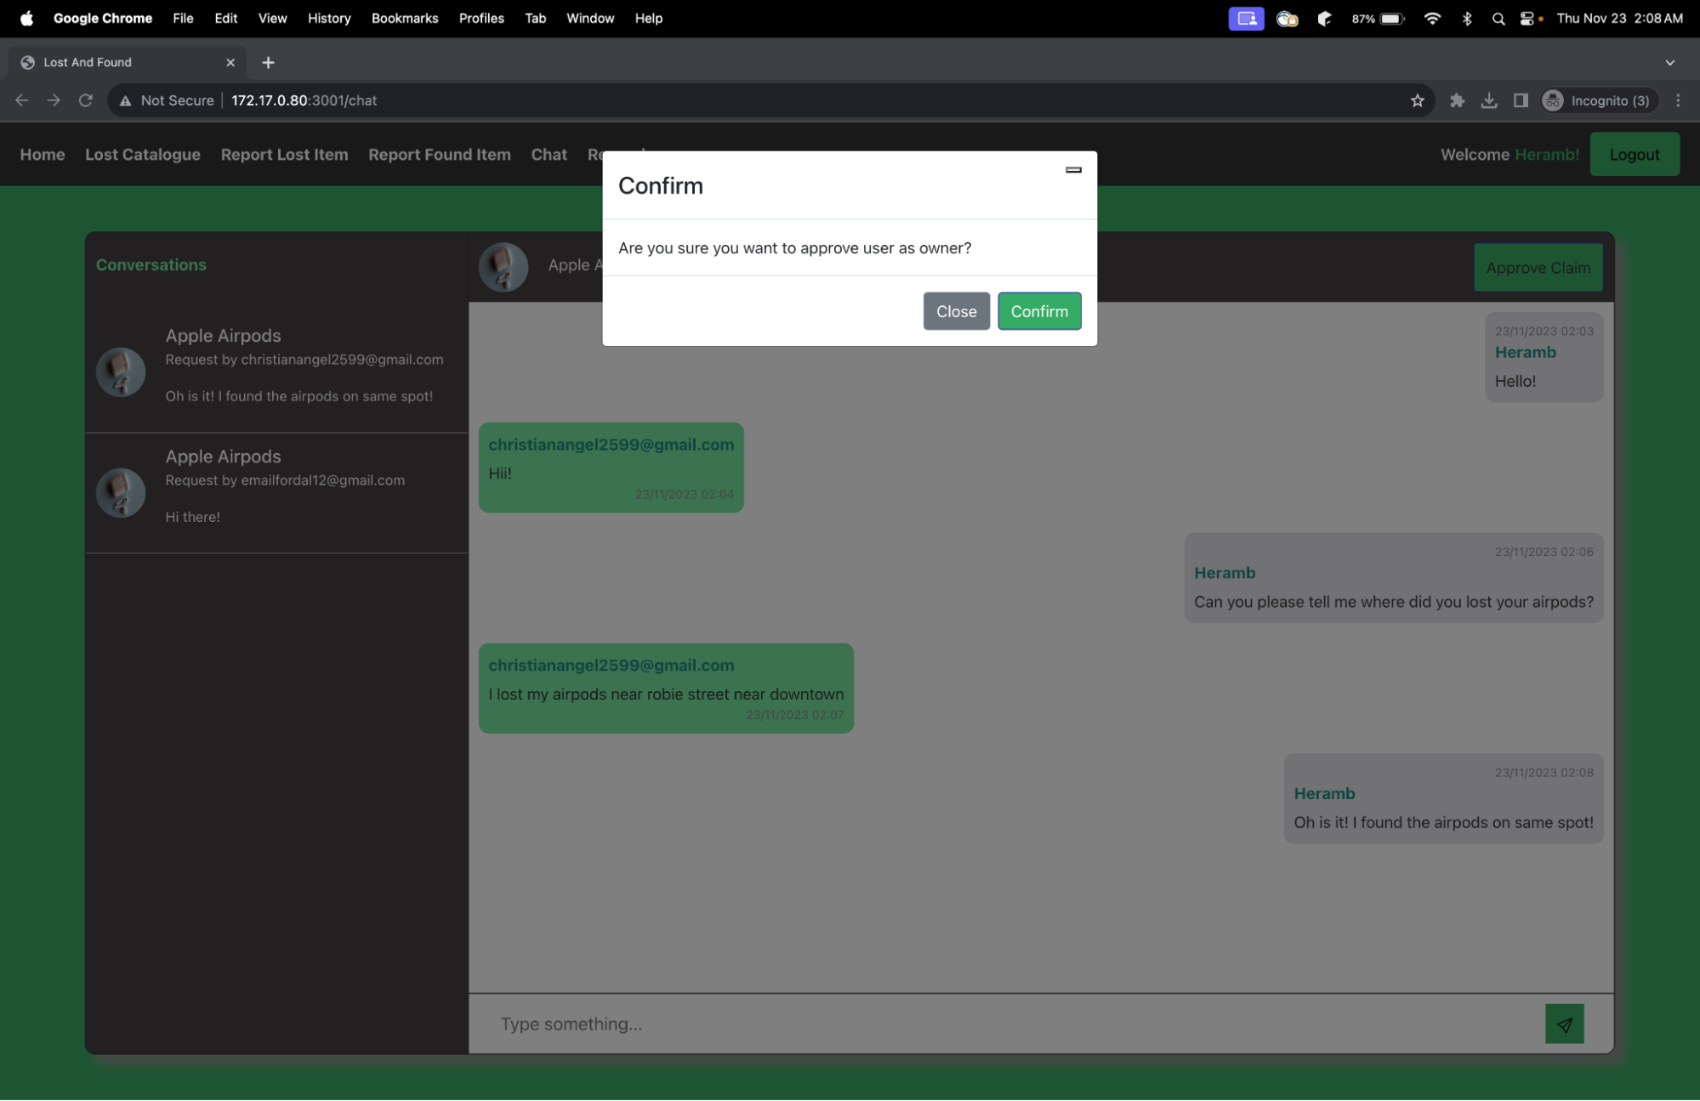This screenshot has height=1101, width=1700.
Task: Click the bookmark star icon in address bar
Action: [1417, 100]
